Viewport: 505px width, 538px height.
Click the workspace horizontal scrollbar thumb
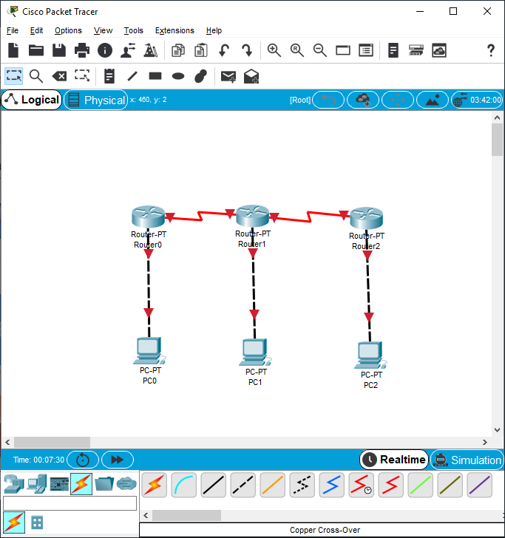(x=52, y=442)
